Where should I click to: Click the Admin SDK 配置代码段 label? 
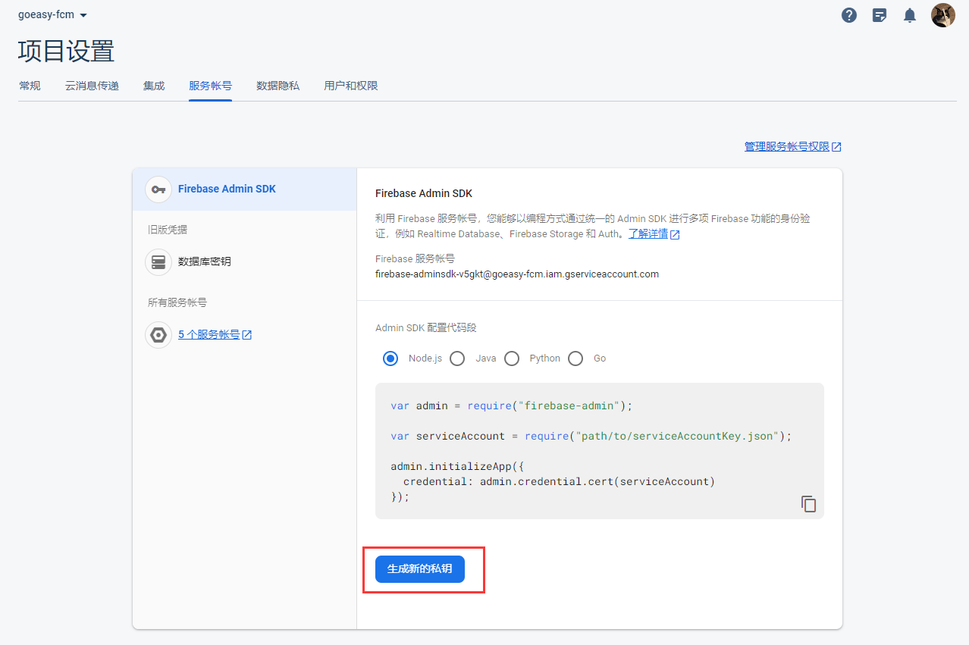(x=426, y=328)
